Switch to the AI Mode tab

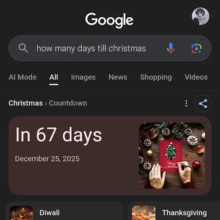pyautogui.click(x=23, y=77)
